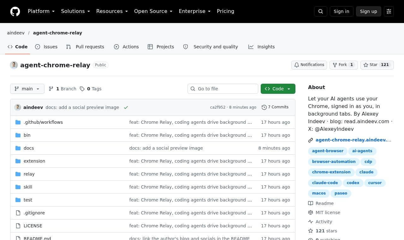This screenshot has width=404, height=240.
Task: Open the green Code dropdown button
Action: (278, 89)
